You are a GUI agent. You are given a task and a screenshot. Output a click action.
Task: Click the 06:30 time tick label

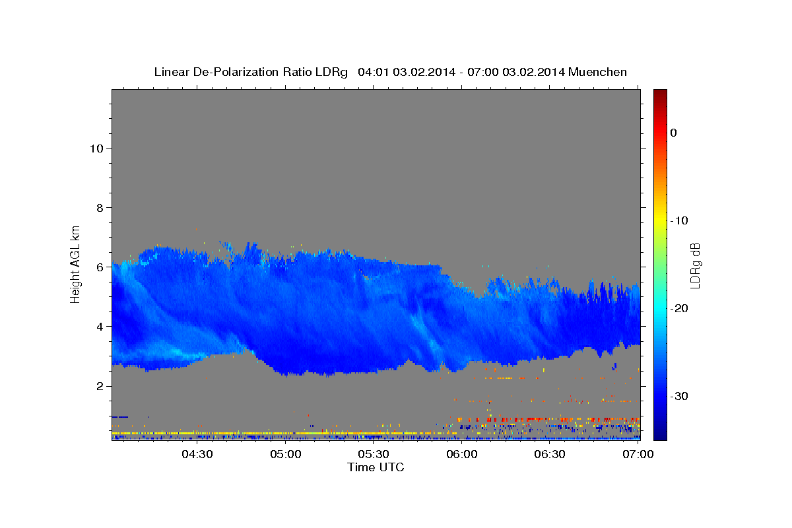(550, 454)
